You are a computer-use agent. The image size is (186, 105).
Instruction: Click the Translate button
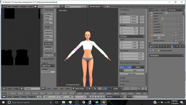49,14
